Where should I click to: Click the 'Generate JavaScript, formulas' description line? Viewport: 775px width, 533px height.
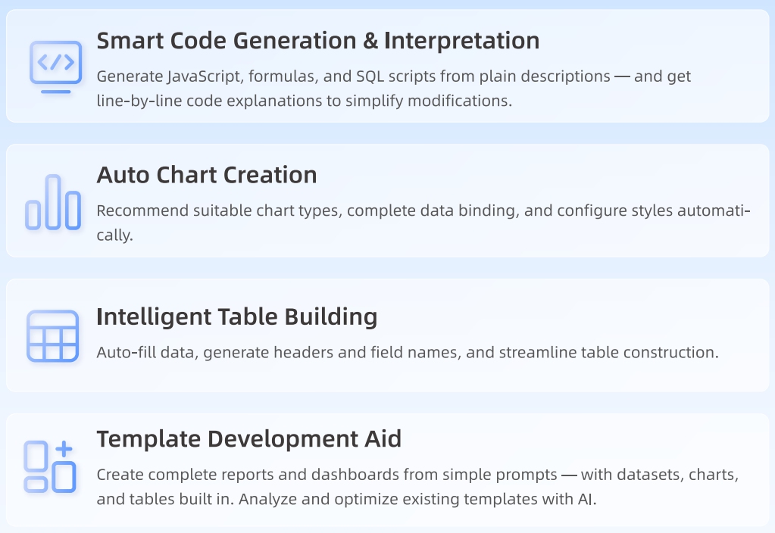coord(393,76)
